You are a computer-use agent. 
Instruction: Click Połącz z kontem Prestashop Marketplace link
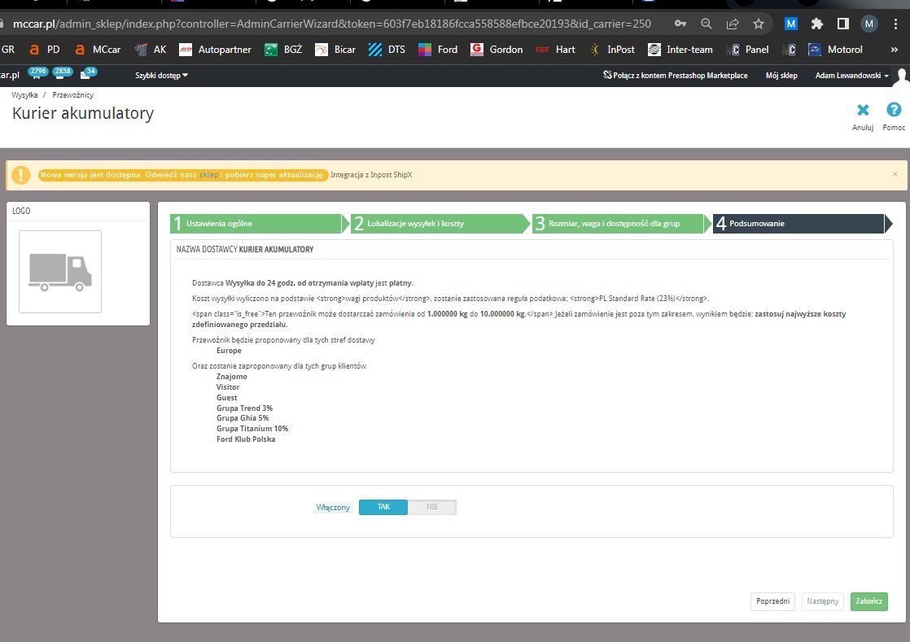pyautogui.click(x=675, y=76)
